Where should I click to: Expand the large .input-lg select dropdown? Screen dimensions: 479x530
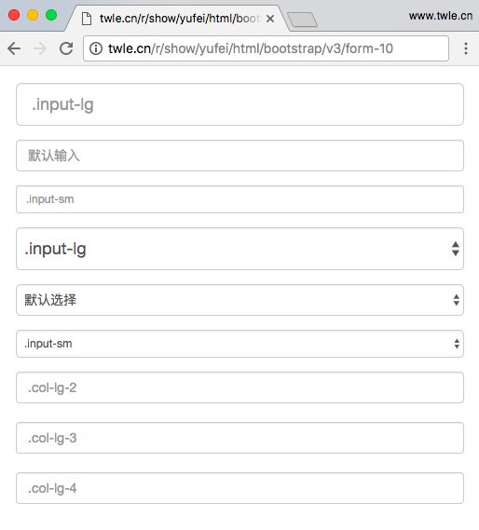tap(239, 249)
